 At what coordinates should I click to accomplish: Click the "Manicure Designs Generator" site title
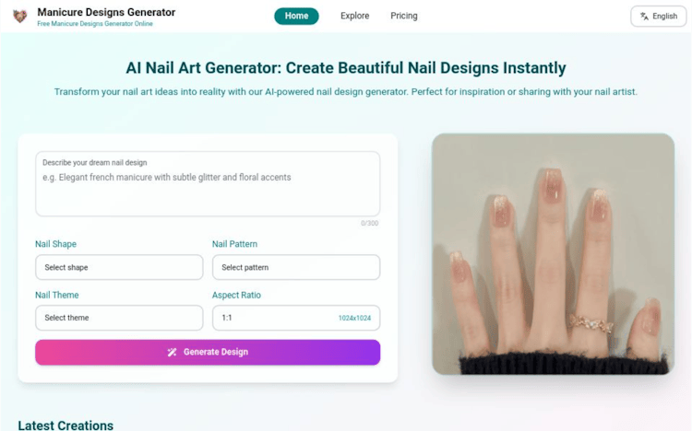[106, 12]
